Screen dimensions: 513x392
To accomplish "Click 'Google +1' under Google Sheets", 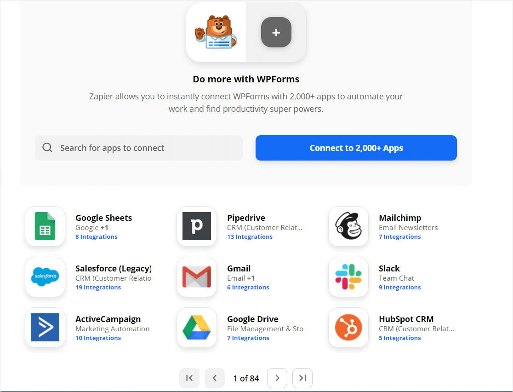I will pos(91,228).
